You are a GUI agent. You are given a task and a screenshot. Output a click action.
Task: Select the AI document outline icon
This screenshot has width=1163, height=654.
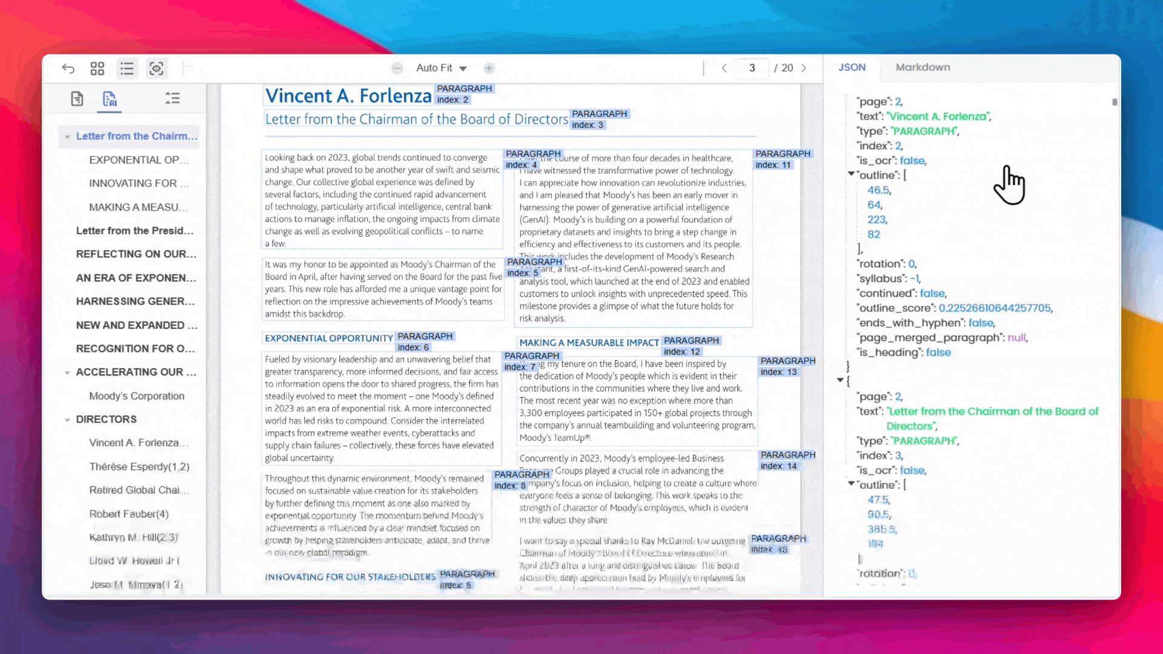[x=110, y=99]
